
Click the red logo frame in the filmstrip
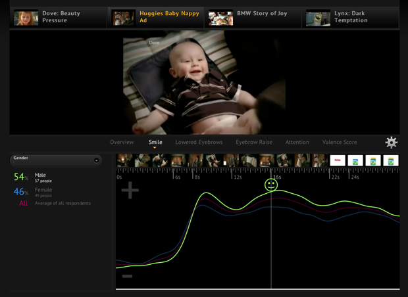click(x=338, y=160)
